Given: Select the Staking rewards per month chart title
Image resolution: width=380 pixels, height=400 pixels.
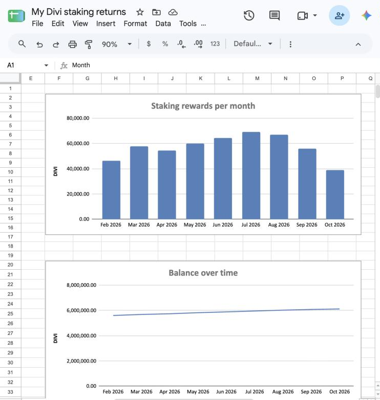Looking at the screenshot, I should click(203, 106).
